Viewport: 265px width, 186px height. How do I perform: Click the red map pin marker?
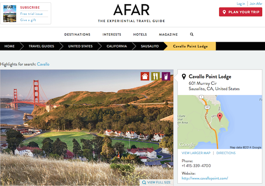coord(220,117)
